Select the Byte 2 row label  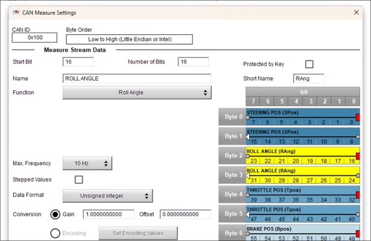(x=232, y=155)
